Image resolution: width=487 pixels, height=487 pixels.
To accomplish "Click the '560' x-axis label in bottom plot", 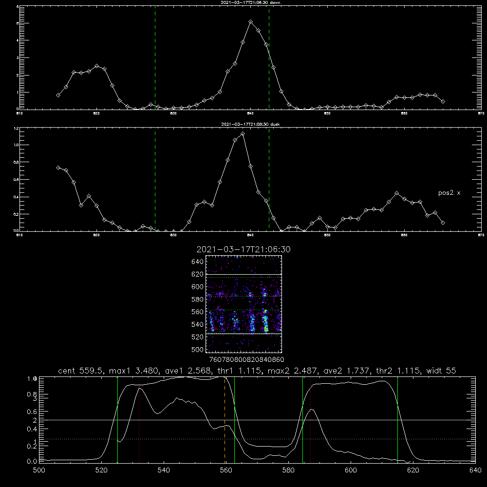I will [x=226, y=470].
